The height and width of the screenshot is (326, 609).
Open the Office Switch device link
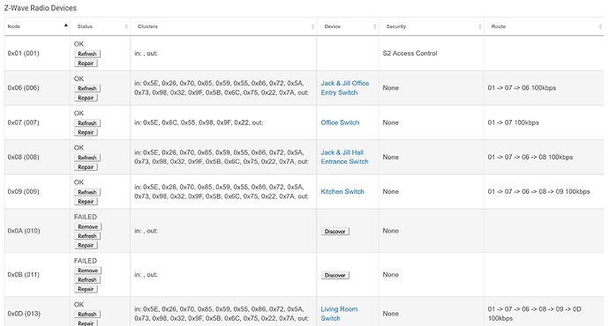(340, 122)
